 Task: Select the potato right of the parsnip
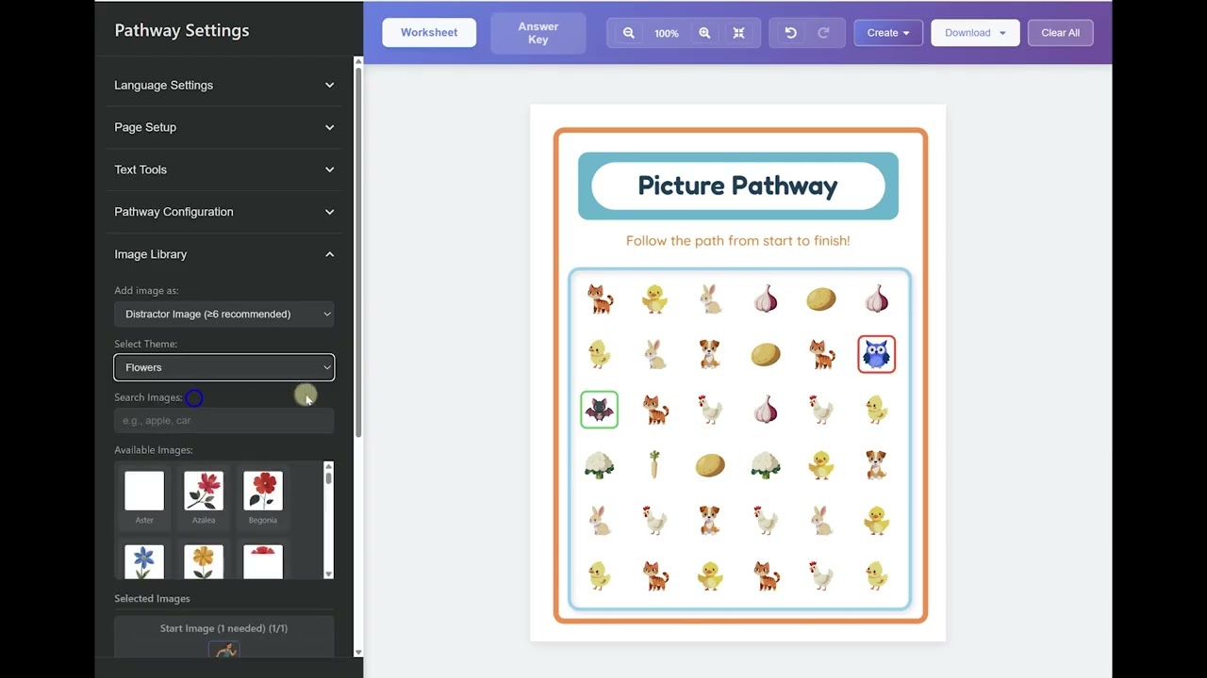click(710, 464)
